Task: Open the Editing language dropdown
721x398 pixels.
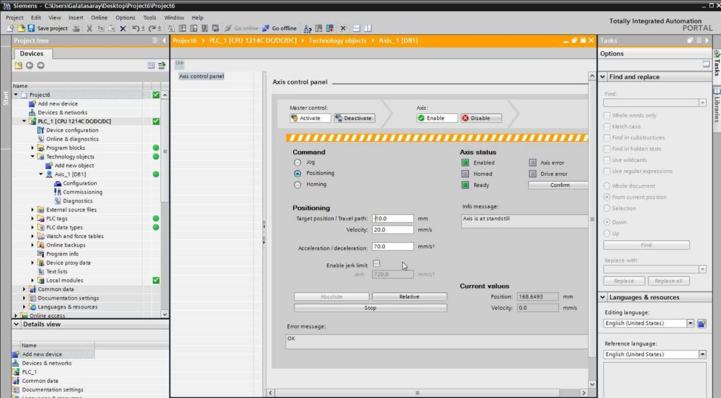Action: 690,323
